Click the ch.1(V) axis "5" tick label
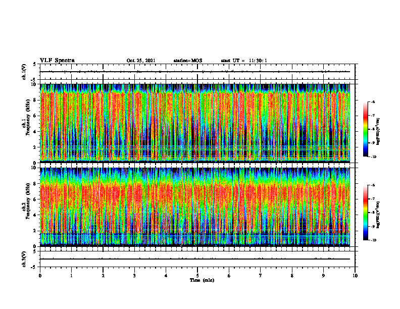400x309 pixels. [x=35, y=64]
